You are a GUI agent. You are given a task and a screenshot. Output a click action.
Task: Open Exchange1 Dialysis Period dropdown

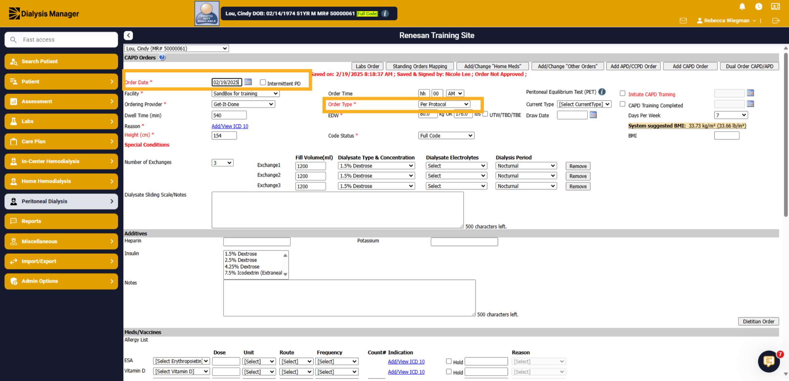526,166
